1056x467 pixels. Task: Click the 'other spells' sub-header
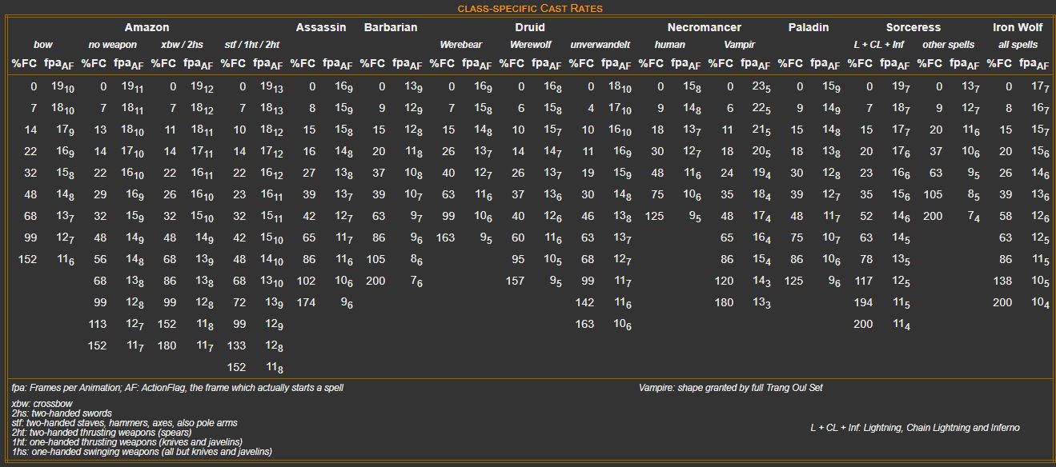pos(948,45)
